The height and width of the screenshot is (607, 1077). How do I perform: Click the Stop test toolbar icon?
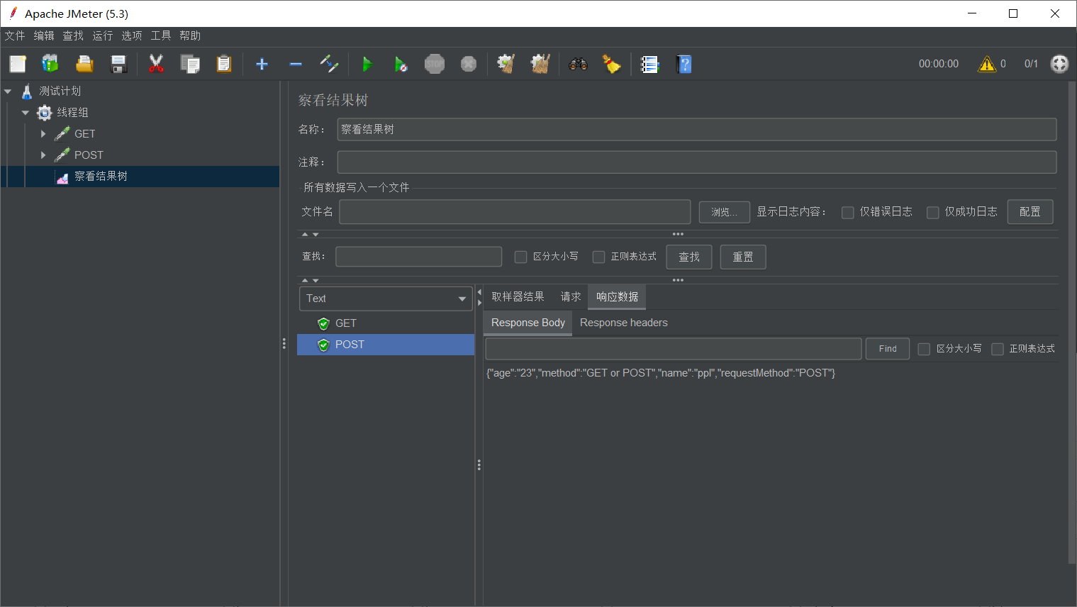click(x=435, y=64)
